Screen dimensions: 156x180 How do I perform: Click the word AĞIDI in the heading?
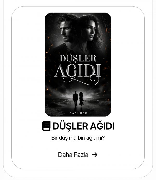point(102,126)
